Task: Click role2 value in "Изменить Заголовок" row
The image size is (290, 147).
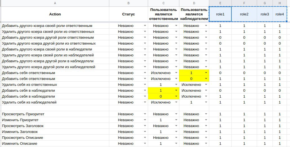Action: [244, 132]
